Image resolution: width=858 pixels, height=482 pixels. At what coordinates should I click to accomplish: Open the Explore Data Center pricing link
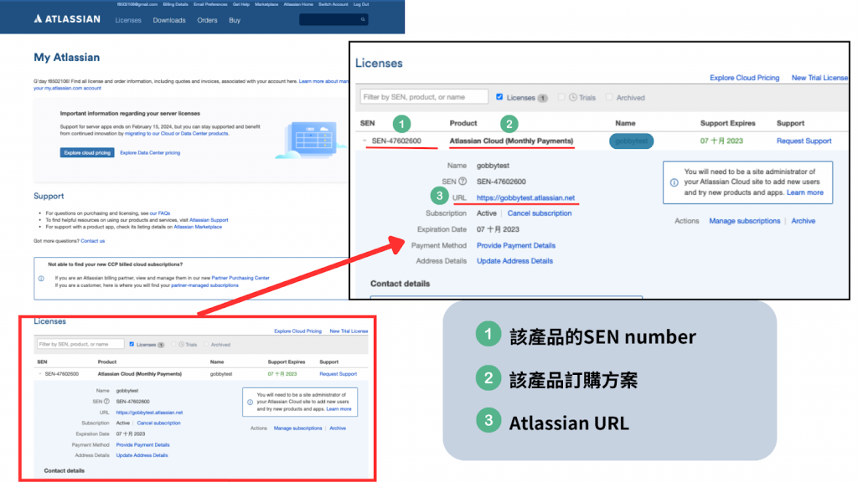[150, 153]
